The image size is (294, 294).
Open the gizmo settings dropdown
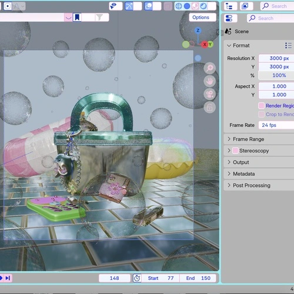pos(138,6)
